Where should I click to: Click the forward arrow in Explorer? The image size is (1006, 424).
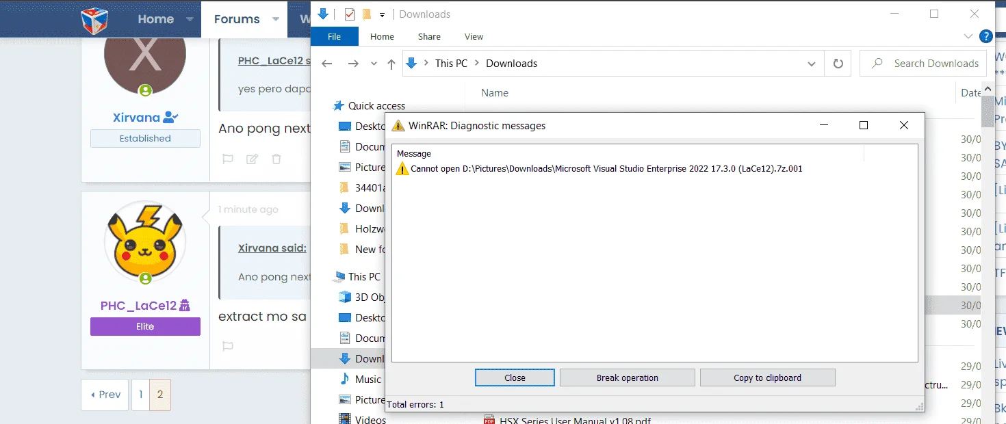tap(353, 64)
